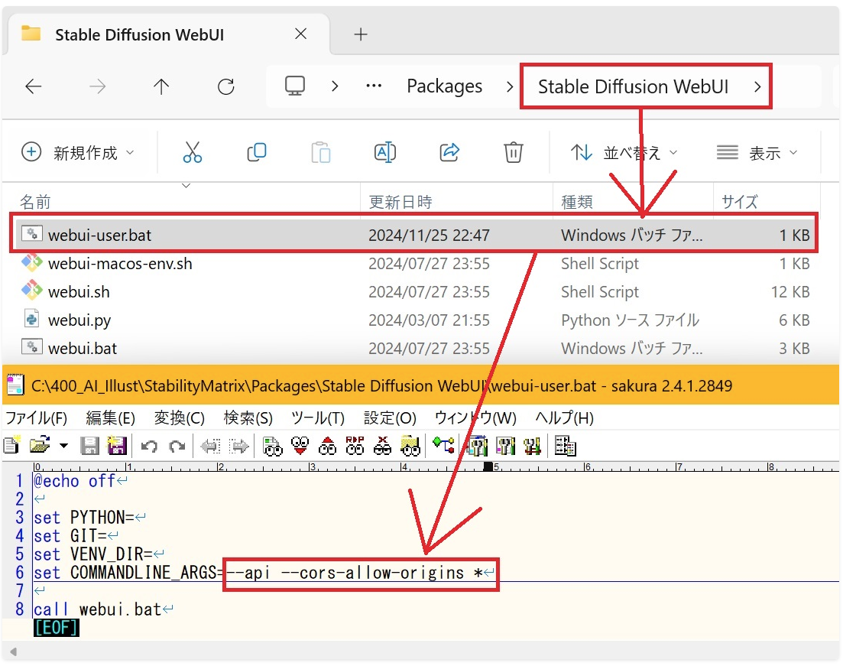Click the window list icon in sakura toolbar

(x=565, y=446)
